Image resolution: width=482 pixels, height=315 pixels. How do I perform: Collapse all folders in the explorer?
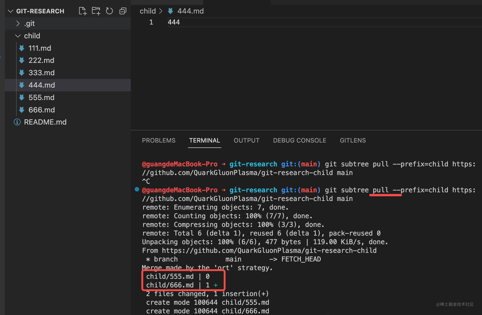pos(123,11)
